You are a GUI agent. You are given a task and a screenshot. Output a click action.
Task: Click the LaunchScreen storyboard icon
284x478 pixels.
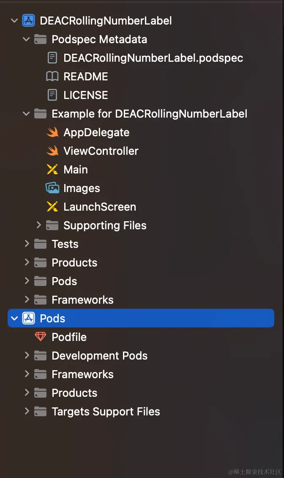[52, 207]
